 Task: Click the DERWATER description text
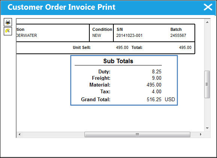pyautogui.click(x=27, y=35)
